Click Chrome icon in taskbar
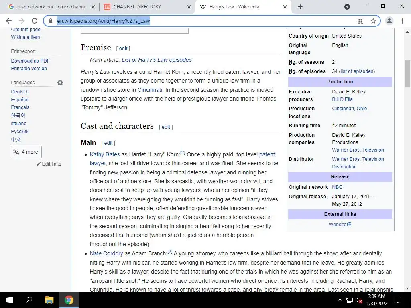411x308 pixels. 69,300
